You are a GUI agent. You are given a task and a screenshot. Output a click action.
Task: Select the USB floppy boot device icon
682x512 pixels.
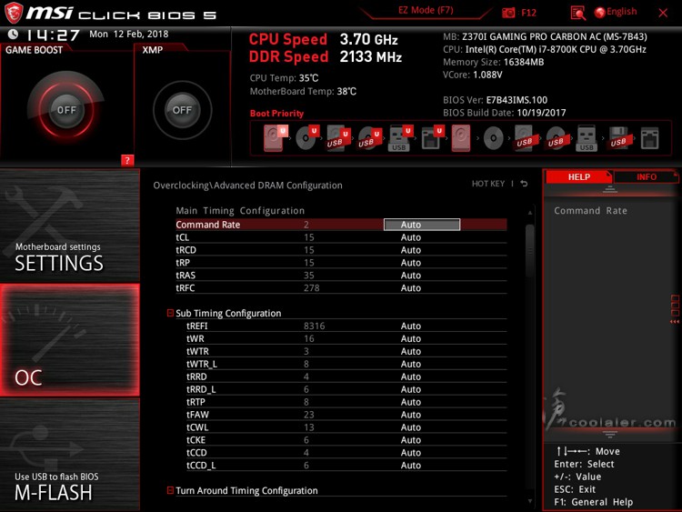(618, 138)
